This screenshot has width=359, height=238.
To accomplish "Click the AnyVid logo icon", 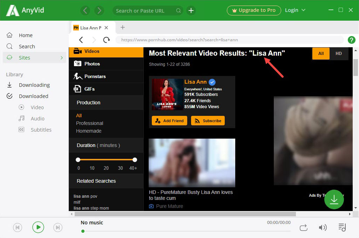I will point(13,10).
